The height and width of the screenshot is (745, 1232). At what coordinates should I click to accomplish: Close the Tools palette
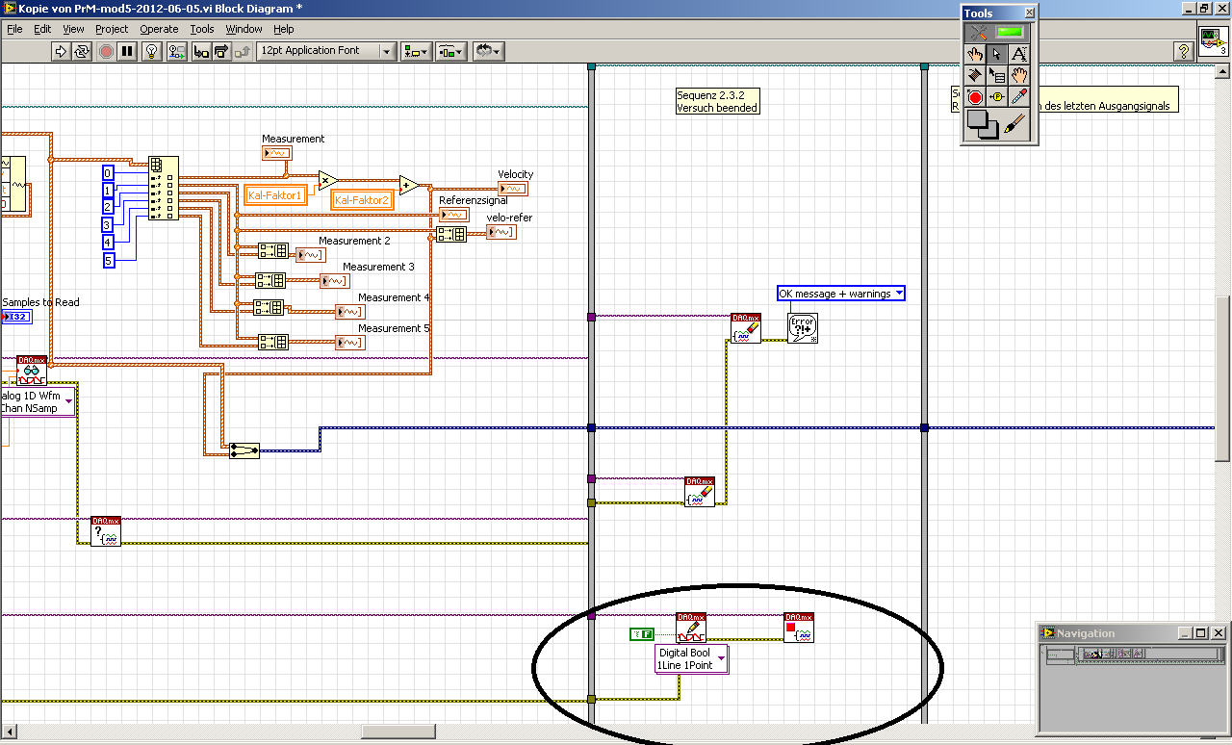click(x=1029, y=13)
